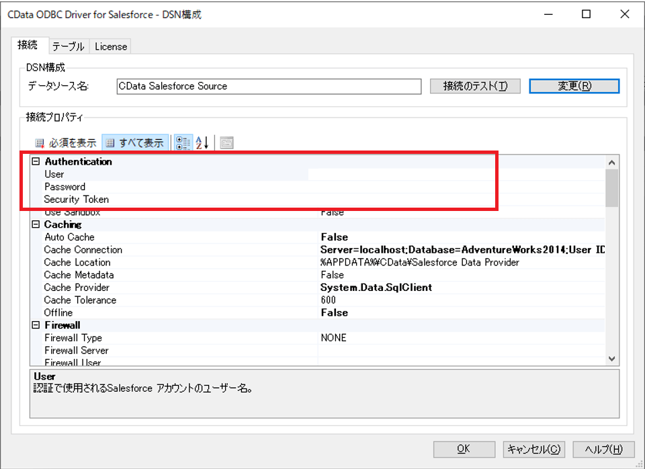This screenshot has height=469, width=645.
Task: Toggle すべて表示 filter
Action: pos(135,142)
